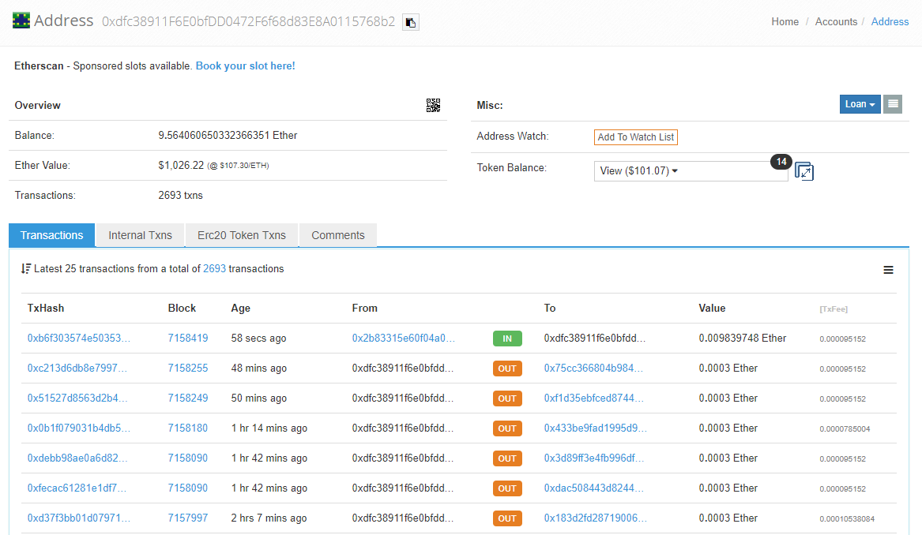The height and width of the screenshot is (535, 922).
Task: View the 2693 total transactions link
Action: pyautogui.click(x=214, y=269)
